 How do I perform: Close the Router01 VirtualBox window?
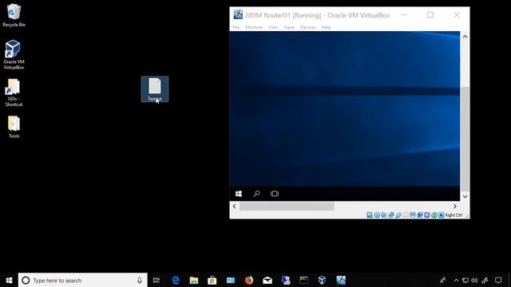[457, 15]
